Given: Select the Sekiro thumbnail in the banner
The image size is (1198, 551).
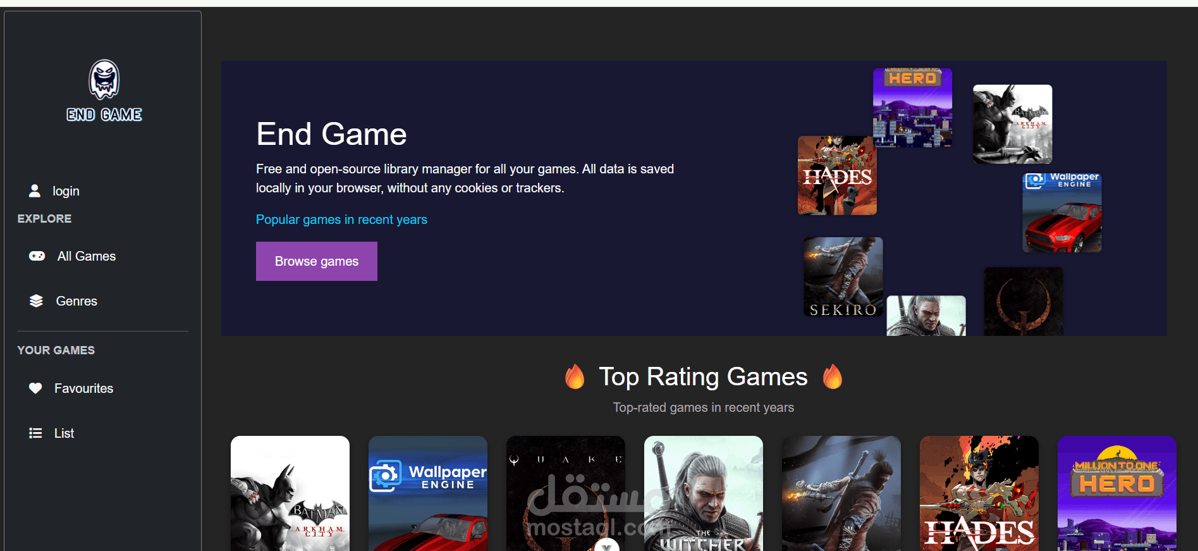Looking at the screenshot, I should click(x=843, y=276).
